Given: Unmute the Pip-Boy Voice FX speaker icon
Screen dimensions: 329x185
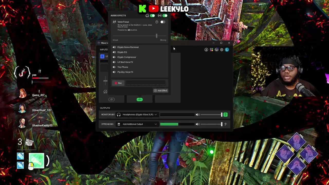Looking at the screenshot, I should (114, 72).
